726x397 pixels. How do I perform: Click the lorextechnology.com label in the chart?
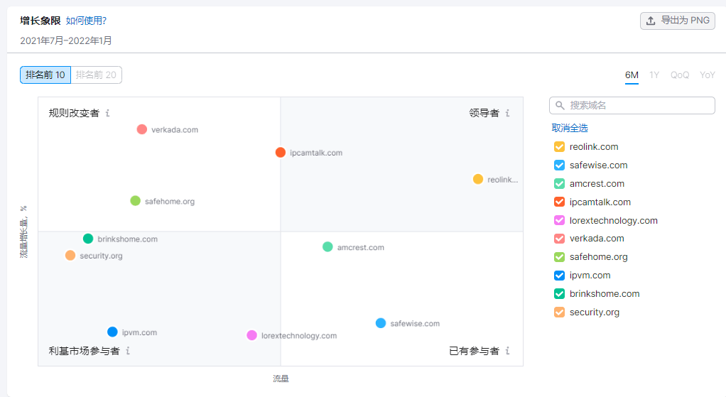[299, 336]
